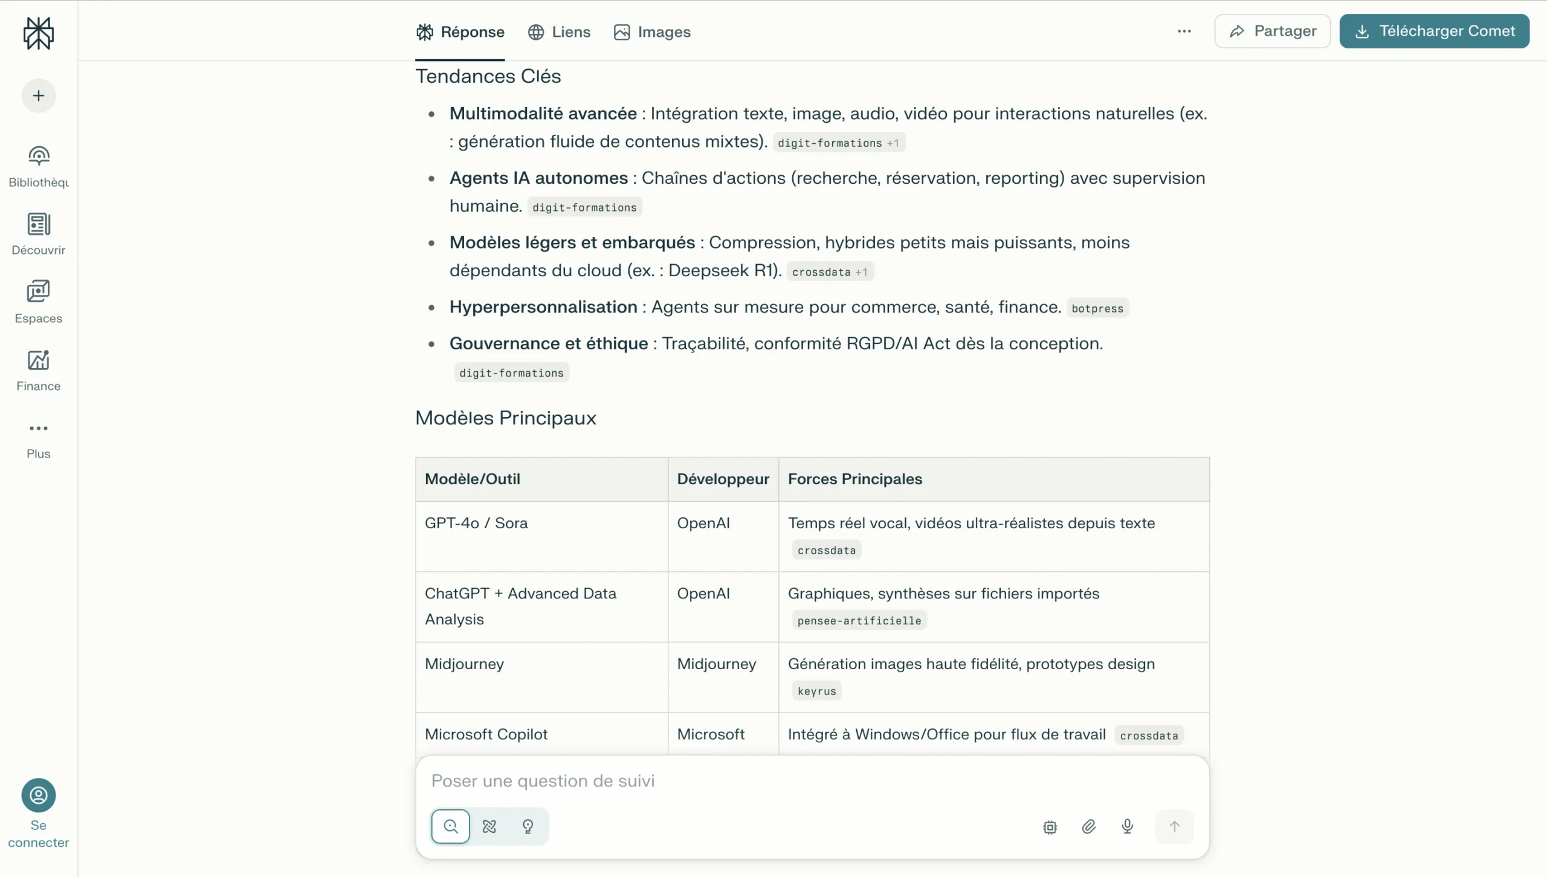Expand the crossdata +1 sources badge
The image size is (1547, 877).
pos(830,271)
